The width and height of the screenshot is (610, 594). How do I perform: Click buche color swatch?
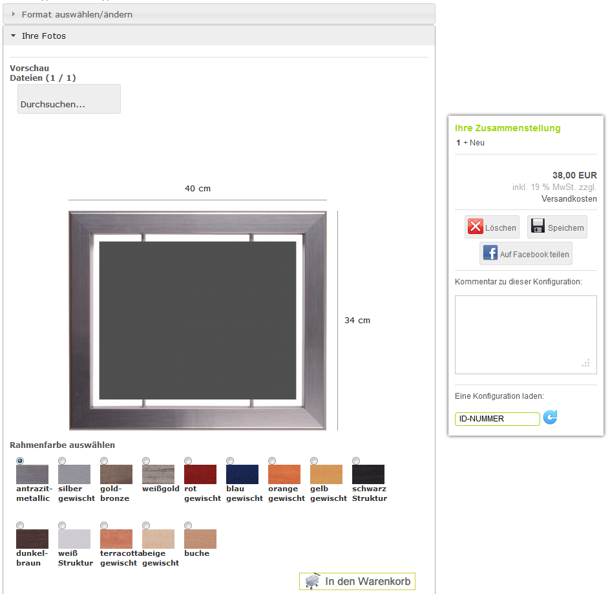(x=200, y=538)
